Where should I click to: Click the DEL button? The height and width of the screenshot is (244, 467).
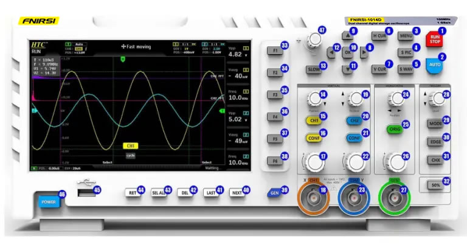(185, 193)
